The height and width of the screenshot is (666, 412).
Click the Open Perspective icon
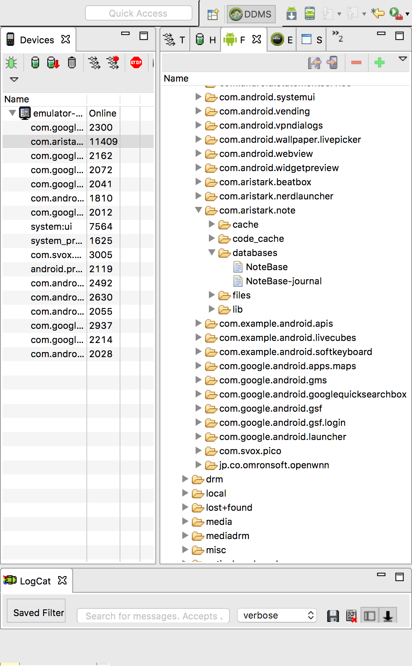click(x=213, y=15)
